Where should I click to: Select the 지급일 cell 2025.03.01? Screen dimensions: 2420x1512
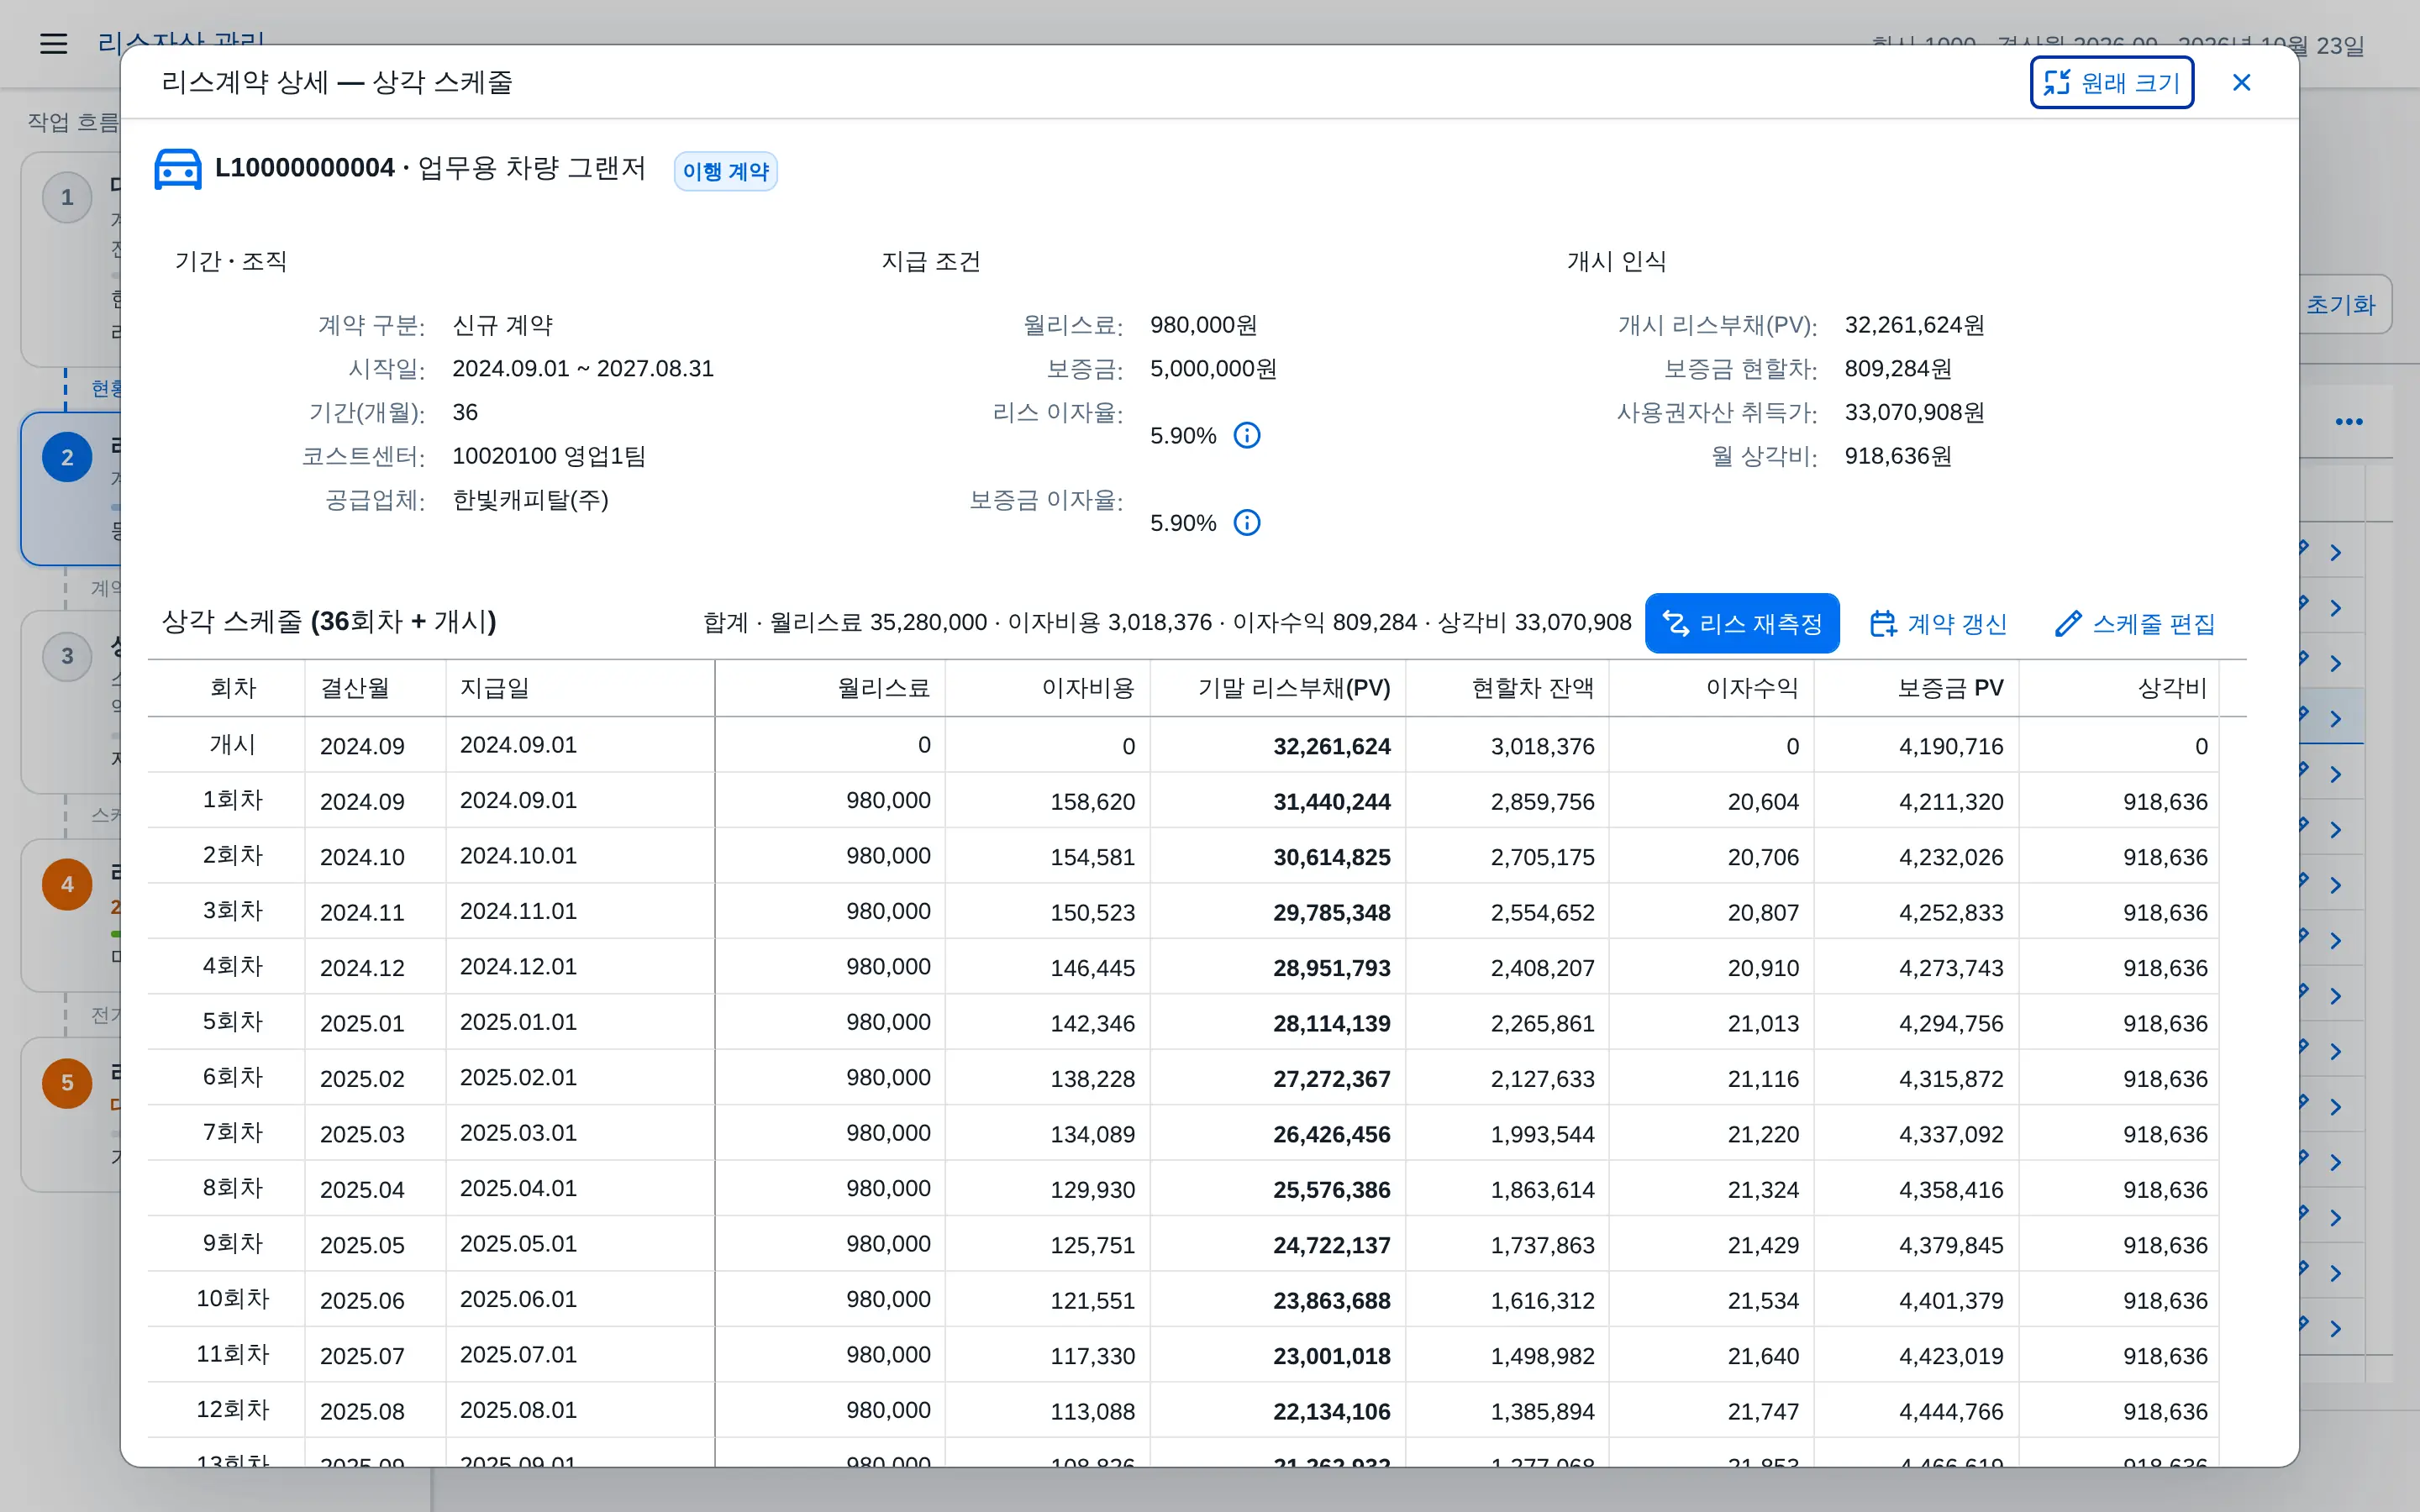click(518, 1133)
